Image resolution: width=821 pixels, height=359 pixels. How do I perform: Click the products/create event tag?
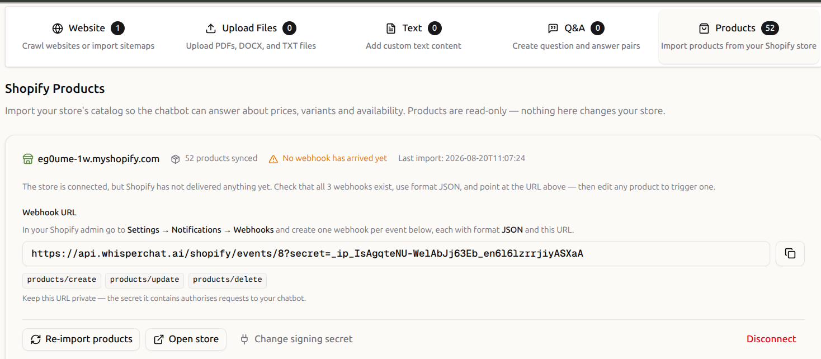[62, 280]
